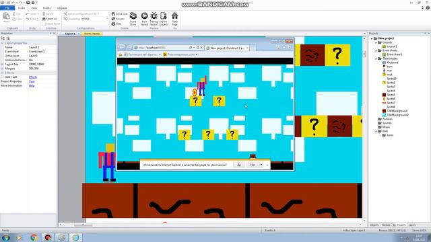Click Select All in Selection group
Screen dimensions: 431x242
49,19
